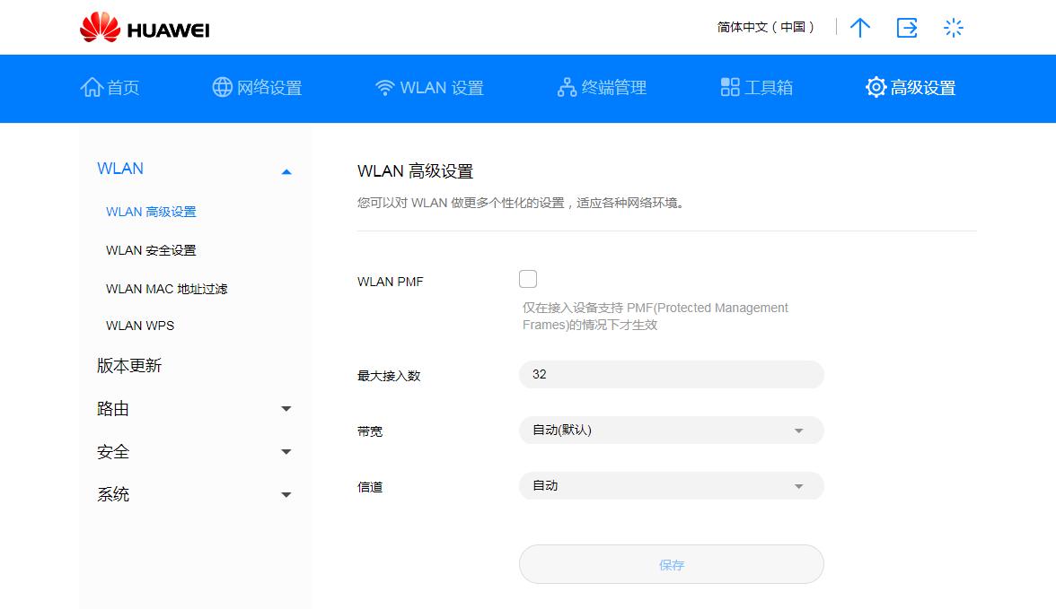The height and width of the screenshot is (609, 1056).
Task: Click the update arrow icon in the header
Action: (x=859, y=28)
